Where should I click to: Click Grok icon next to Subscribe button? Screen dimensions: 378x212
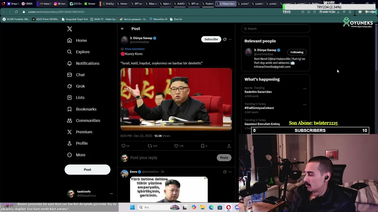[x=225, y=39]
